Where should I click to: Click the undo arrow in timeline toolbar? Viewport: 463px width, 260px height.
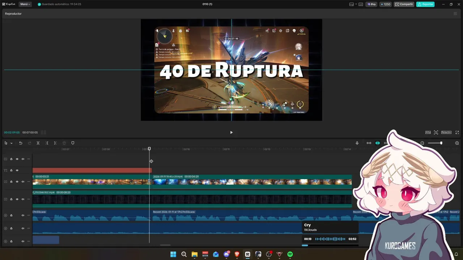tap(21, 143)
